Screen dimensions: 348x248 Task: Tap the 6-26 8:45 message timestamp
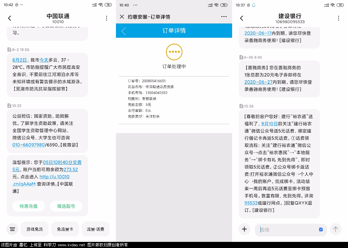point(253,57)
